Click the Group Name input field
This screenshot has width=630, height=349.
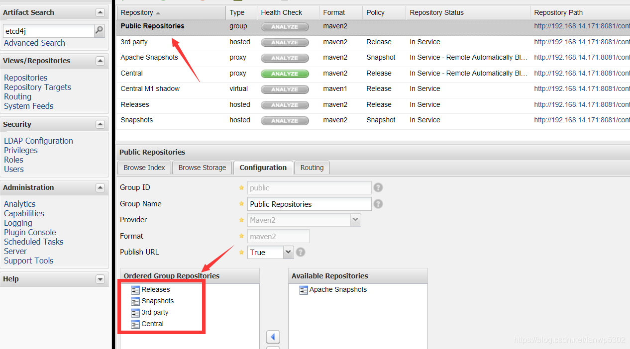(x=310, y=204)
